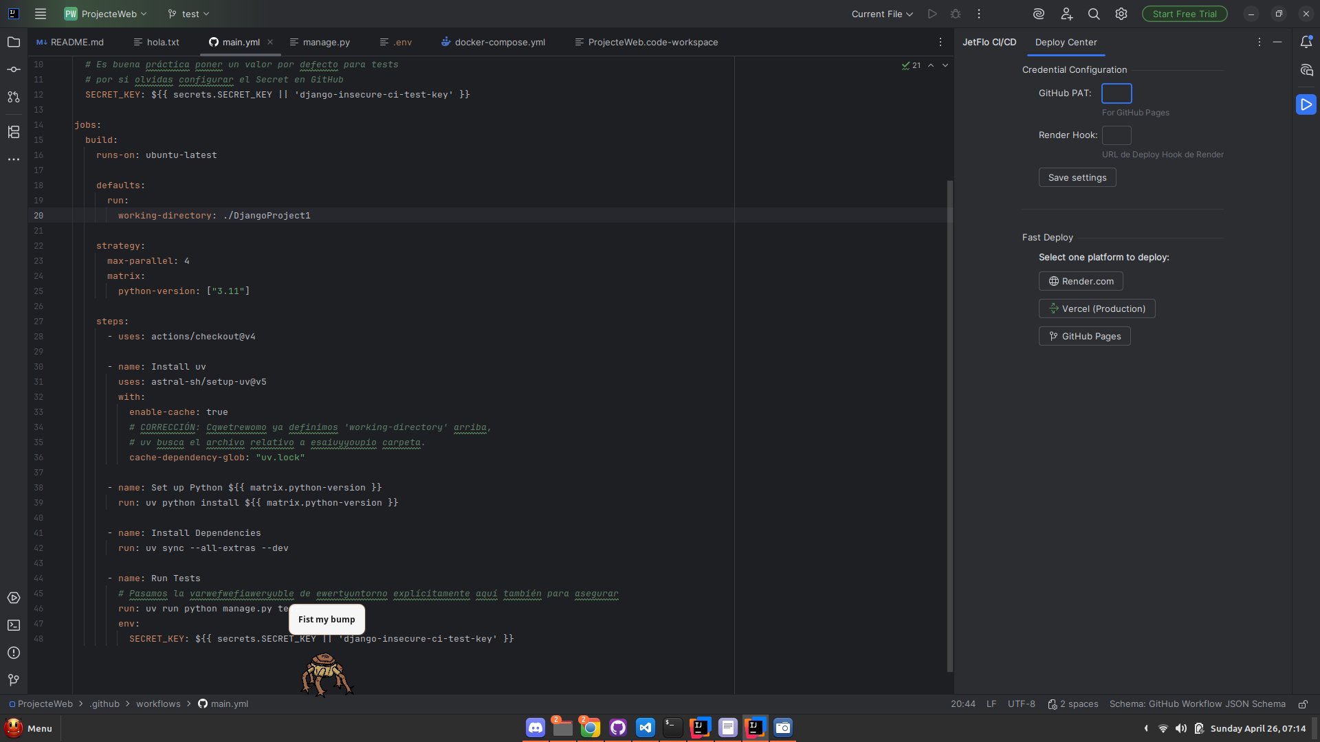Select the Deploy Center tab

point(1066,42)
